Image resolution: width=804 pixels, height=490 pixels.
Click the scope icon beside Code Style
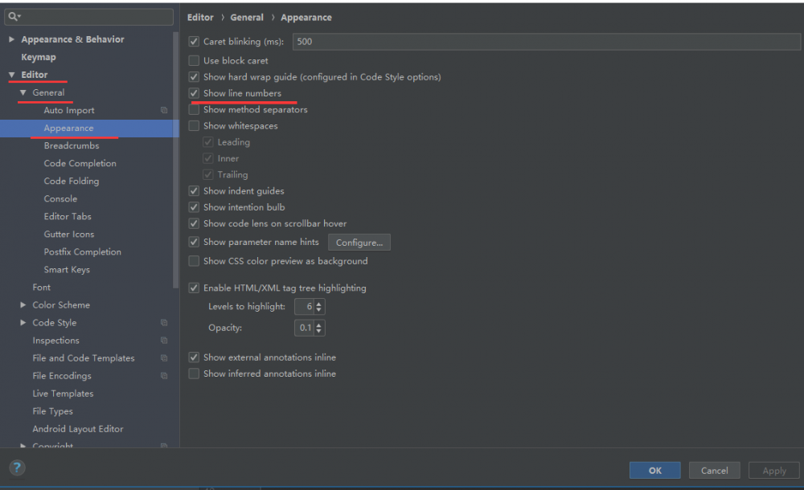click(x=164, y=322)
